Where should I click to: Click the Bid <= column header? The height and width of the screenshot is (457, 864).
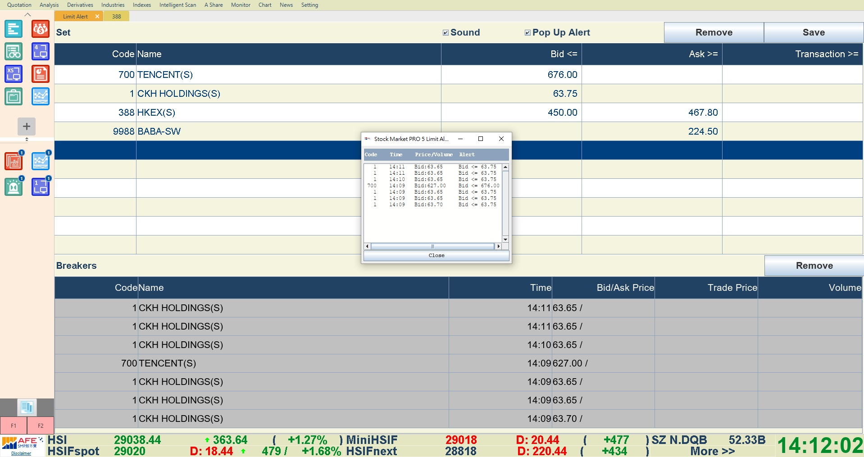[x=512, y=54]
